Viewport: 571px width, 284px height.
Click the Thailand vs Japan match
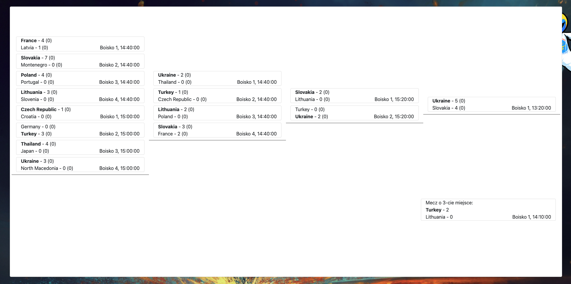[80, 147]
